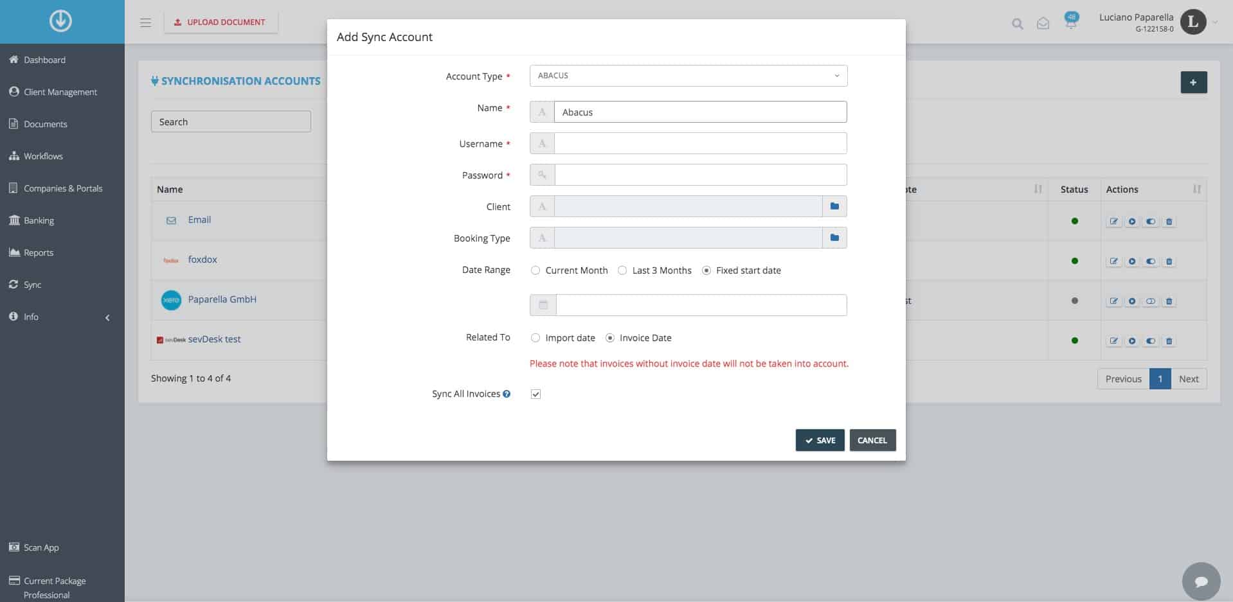
Task: Open the messages envelope icon in header
Action: (x=1043, y=24)
